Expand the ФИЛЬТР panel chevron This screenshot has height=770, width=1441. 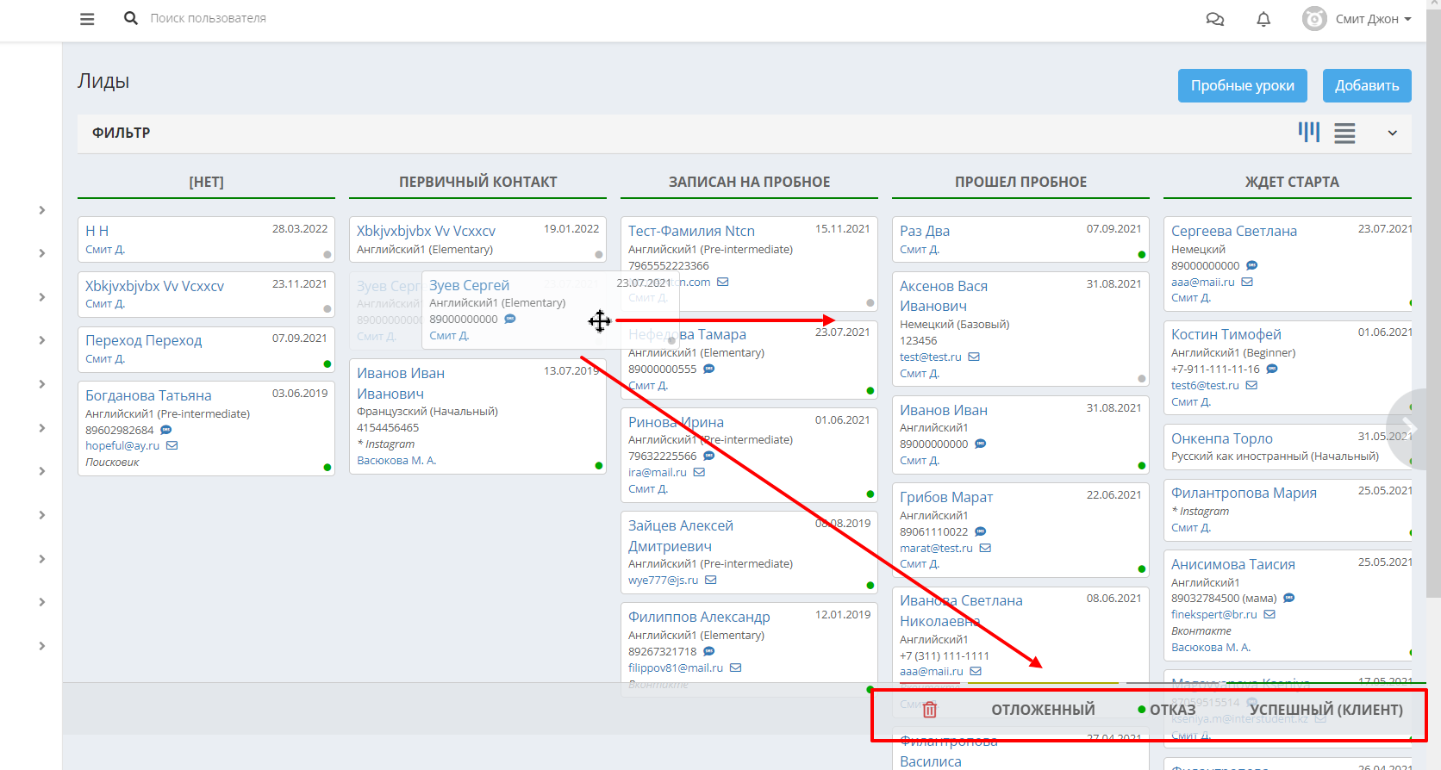point(1392,133)
